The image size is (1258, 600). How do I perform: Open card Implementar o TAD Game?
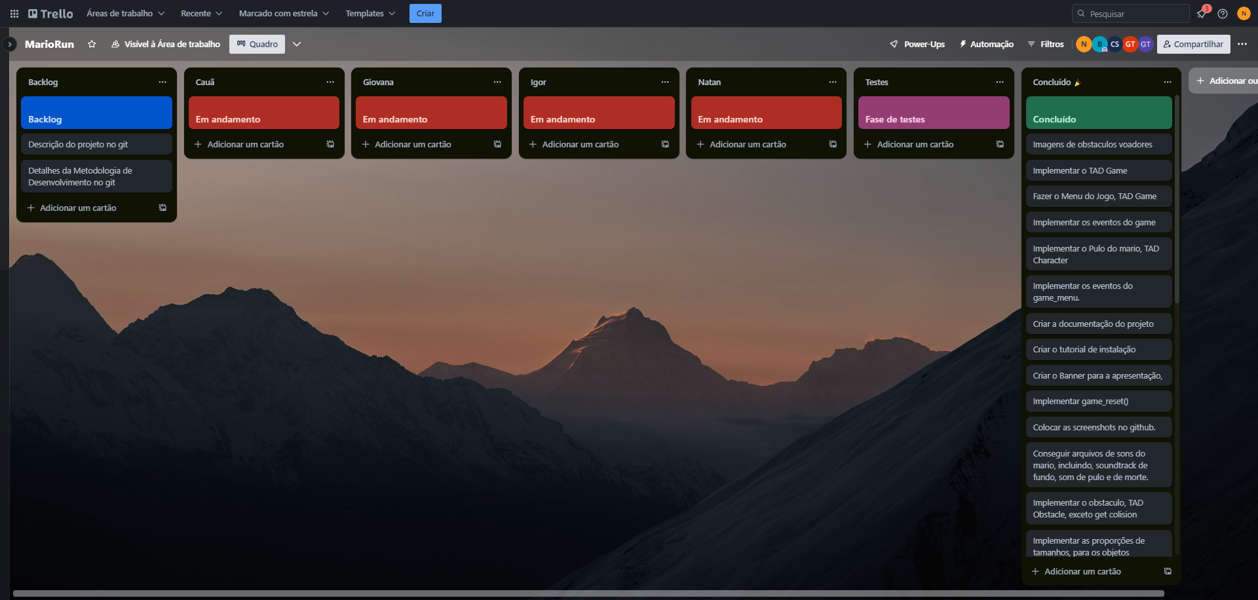pyautogui.click(x=1099, y=170)
